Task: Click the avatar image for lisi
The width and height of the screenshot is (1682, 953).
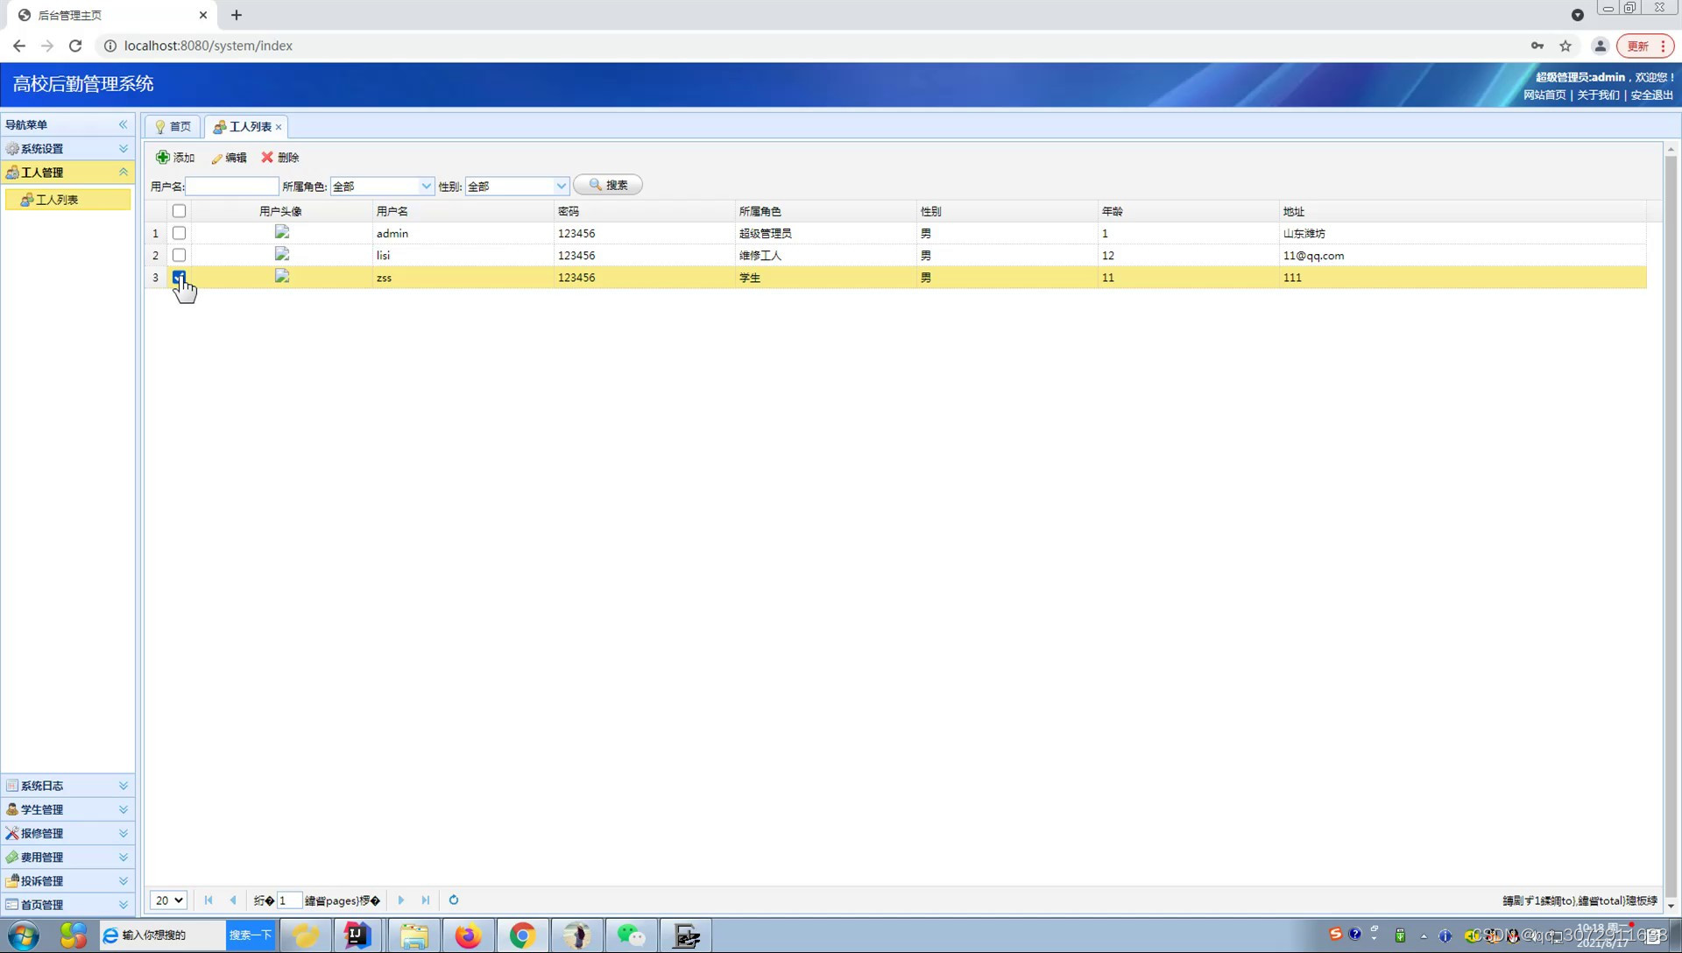Action: pos(282,254)
